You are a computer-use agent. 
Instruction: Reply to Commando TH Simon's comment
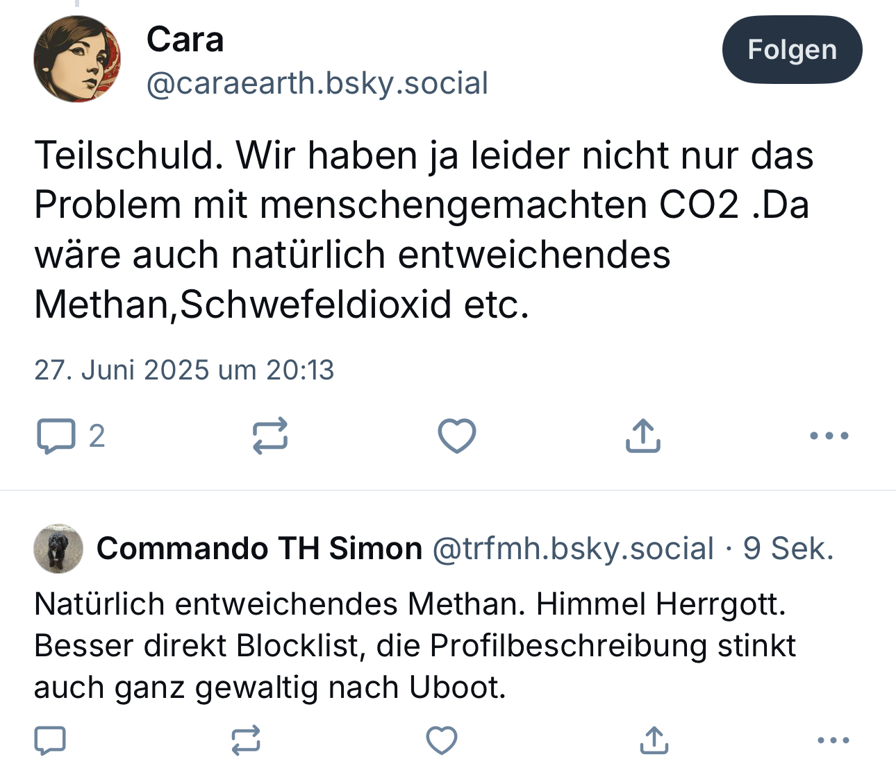click(50, 741)
